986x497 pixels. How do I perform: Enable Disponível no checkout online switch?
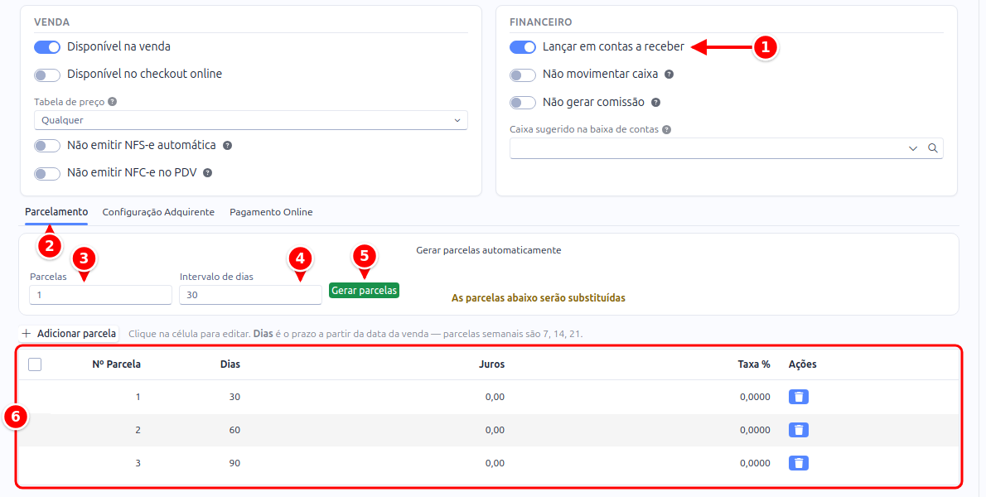pos(47,75)
